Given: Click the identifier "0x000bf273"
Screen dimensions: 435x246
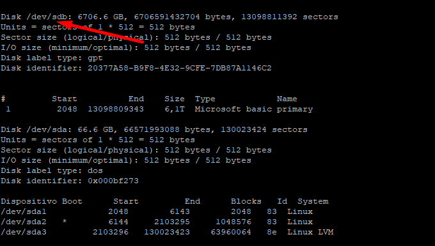Looking at the screenshot, I should tap(113, 181).
